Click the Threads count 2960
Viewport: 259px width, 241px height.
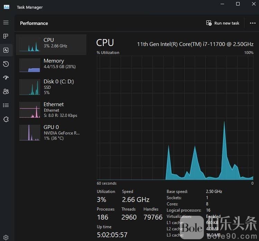[x=129, y=217]
